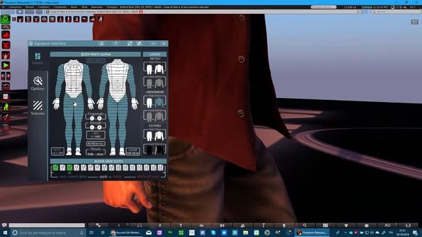Toggle Tattoo mask/blend for upper body
Image resolution: width=422 pixels, height=237 pixels.
[159, 84]
